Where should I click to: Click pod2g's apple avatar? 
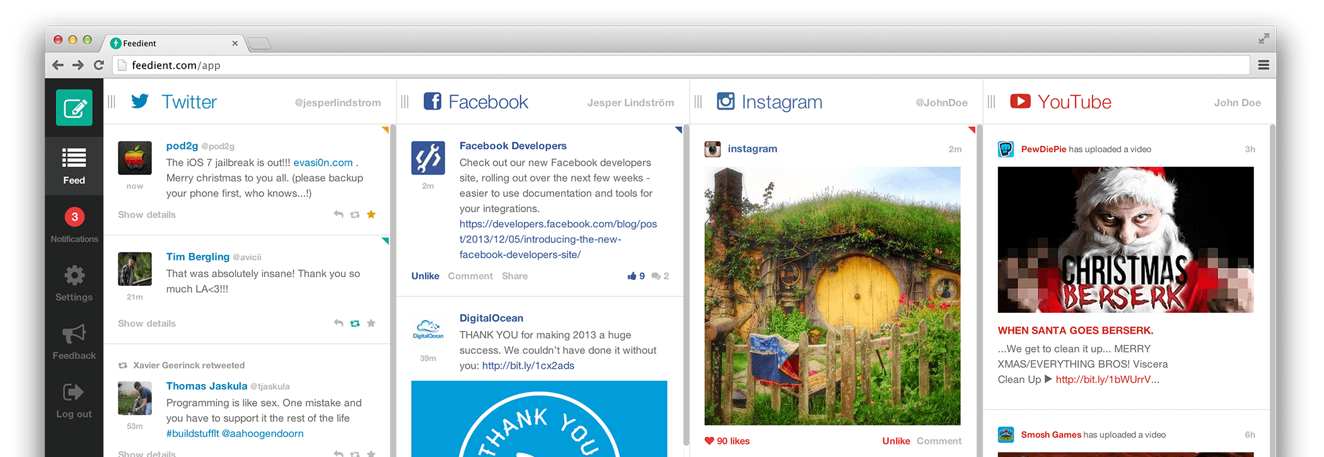point(135,158)
